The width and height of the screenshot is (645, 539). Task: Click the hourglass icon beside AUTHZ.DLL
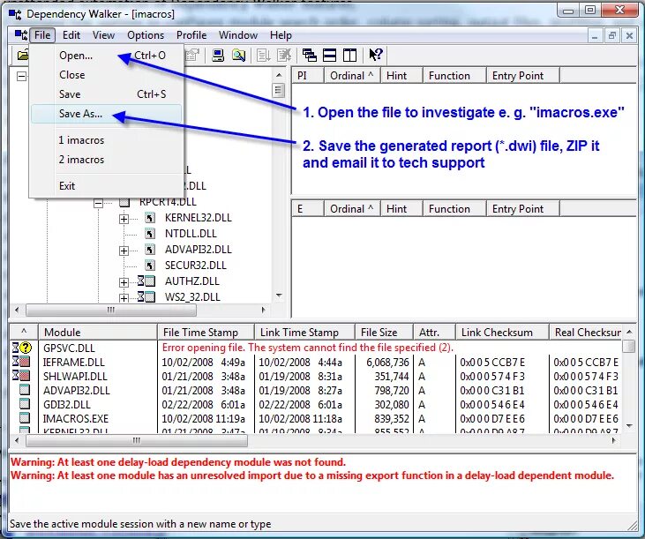click(141, 281)
